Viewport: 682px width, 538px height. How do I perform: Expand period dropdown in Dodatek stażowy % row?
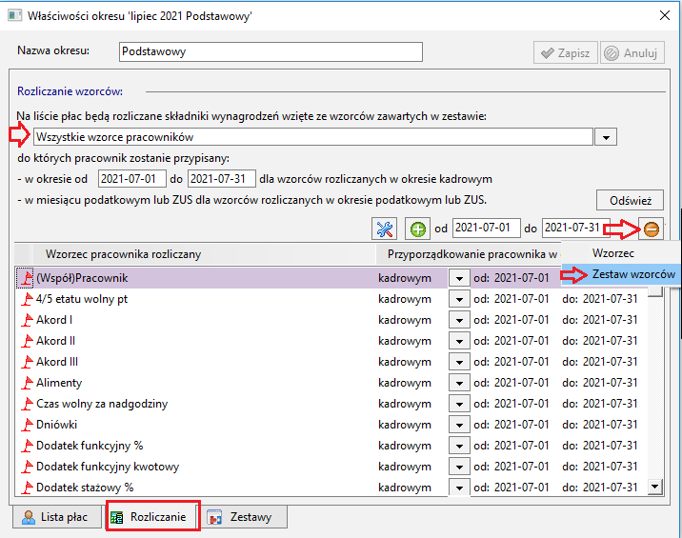coord(459,488)
